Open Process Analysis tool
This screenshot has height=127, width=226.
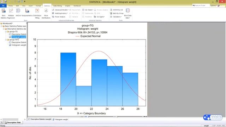101,10
